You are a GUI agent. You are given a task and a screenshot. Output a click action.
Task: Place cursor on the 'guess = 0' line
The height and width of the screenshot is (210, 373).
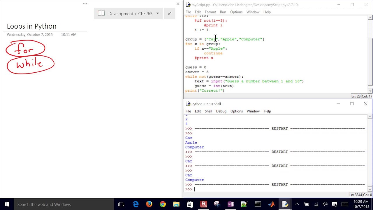pyautogui.click(x=196, y=67)
